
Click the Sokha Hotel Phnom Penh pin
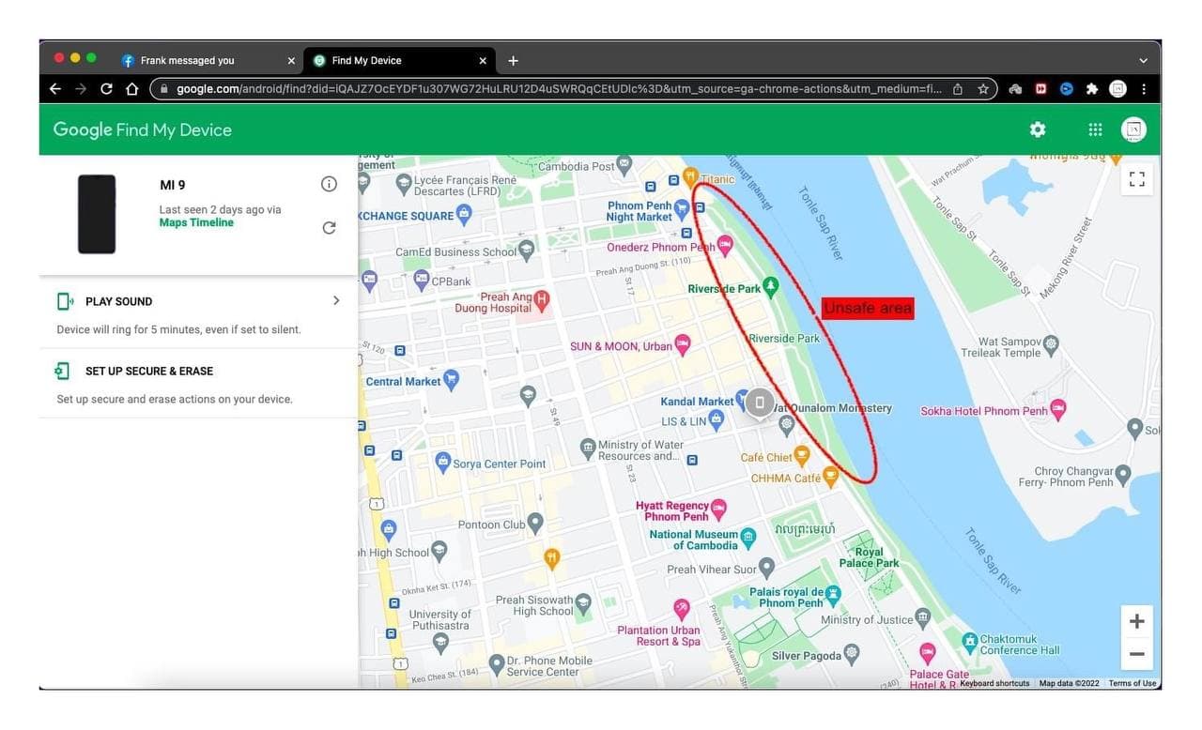(1058, 409)
